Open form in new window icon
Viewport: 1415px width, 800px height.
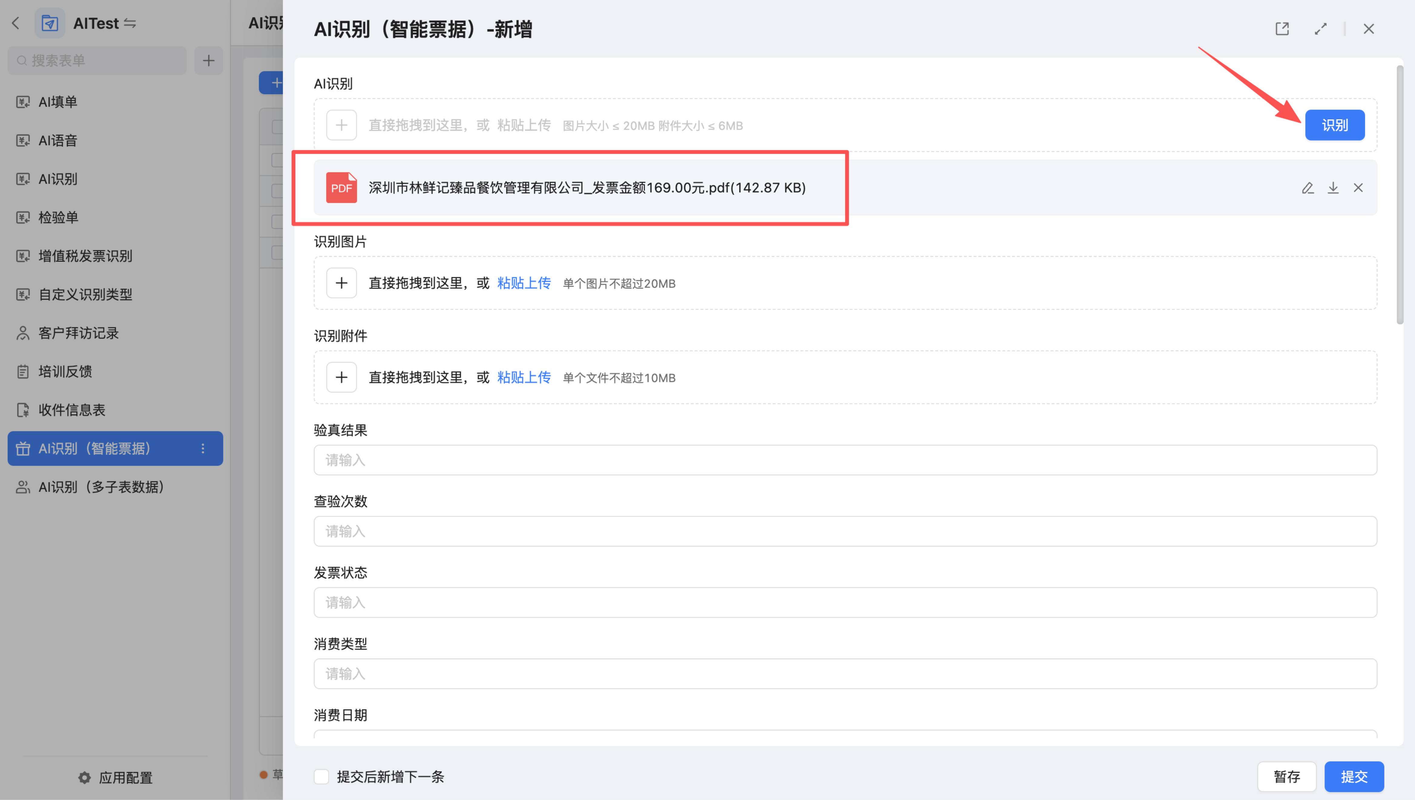(x=1282, y=28)
